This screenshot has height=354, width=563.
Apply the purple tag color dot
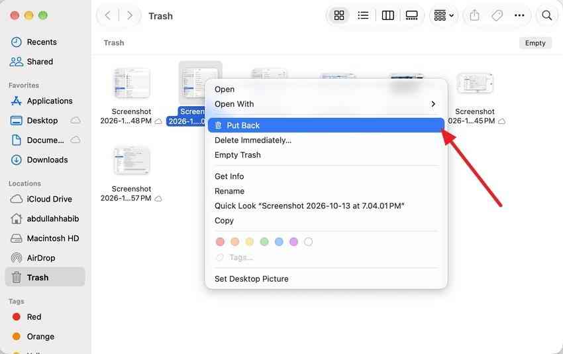pos(293,241)
